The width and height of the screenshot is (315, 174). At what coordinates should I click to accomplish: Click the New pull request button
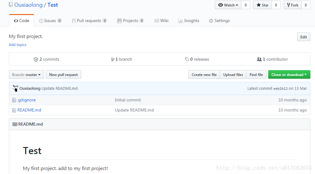[63, 75]
